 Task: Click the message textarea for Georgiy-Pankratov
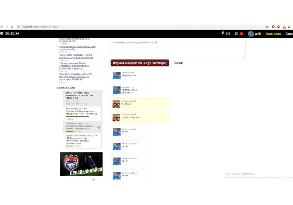pyautogui.click(x=178, y=49)
